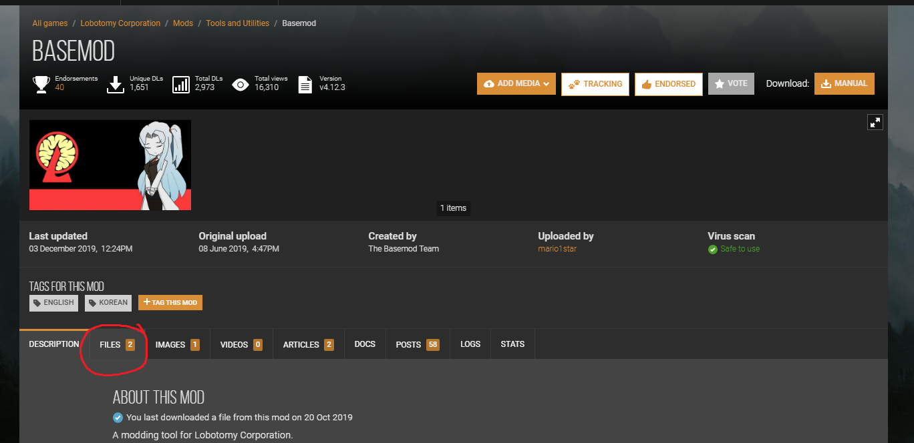Click the Total DLs value 2,973

204,87
